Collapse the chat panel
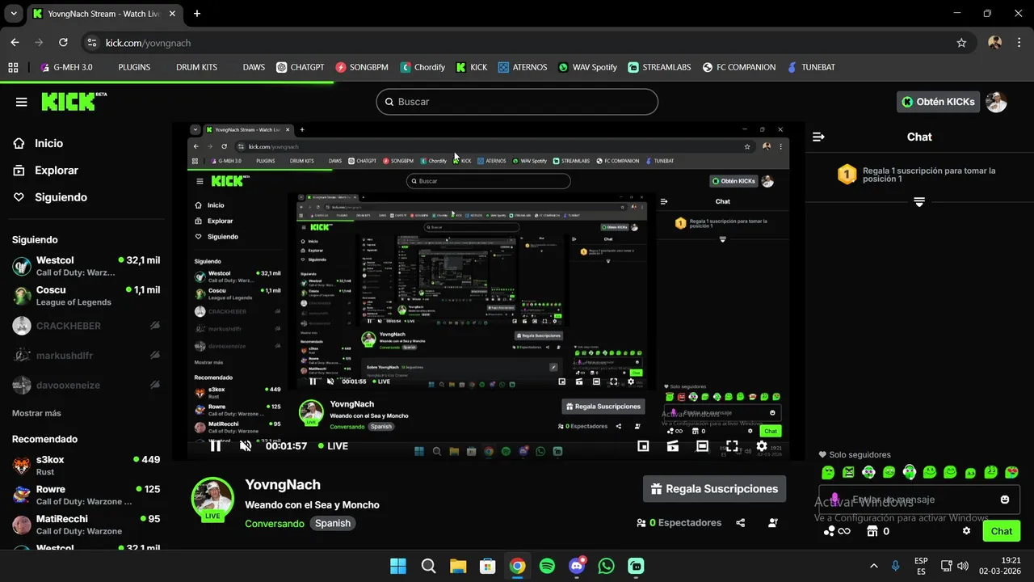1034x582 pixels. point(818,137)
